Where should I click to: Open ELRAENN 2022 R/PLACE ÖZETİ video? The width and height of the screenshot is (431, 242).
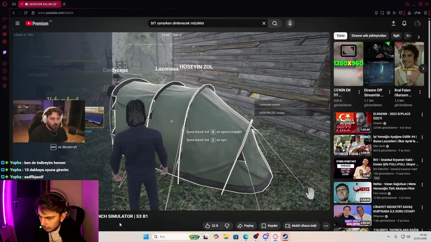pyautogui.click(x=353, y=122)
